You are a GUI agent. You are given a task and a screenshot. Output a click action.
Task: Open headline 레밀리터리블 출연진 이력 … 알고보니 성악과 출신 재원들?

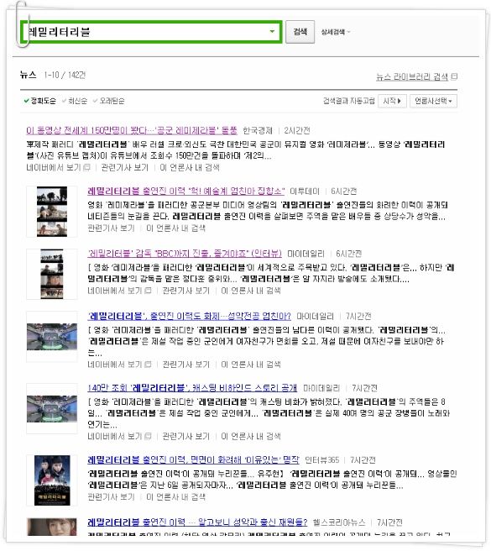[197, 522]
